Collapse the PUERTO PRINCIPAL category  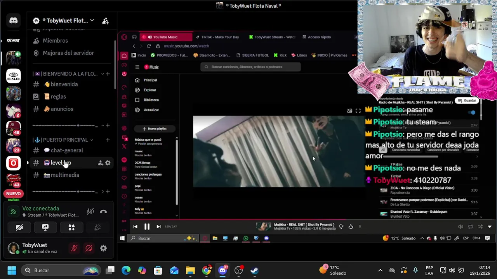(64, 140)
